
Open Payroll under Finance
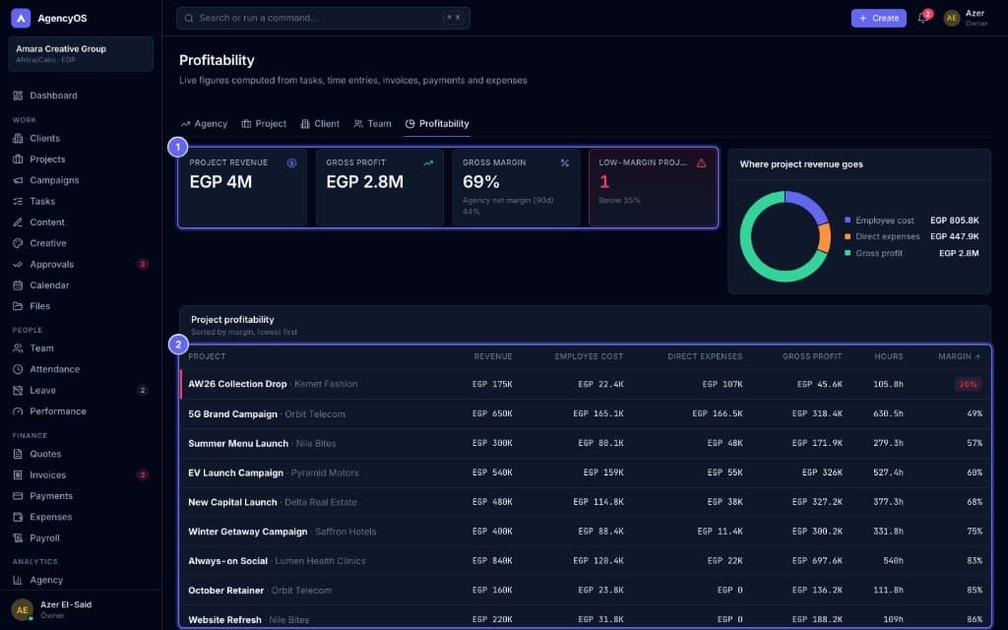(81, 537)
